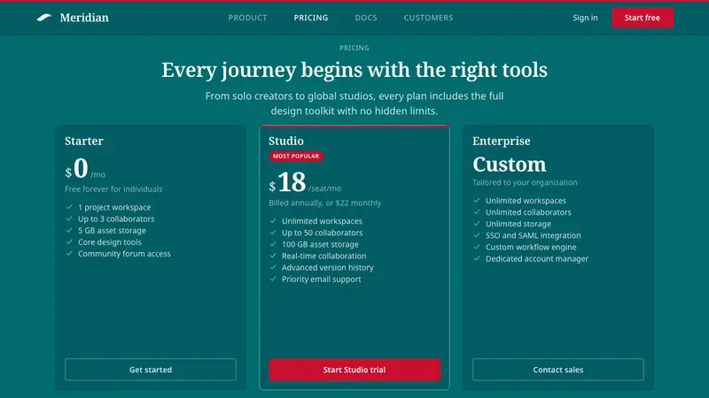Viewport: 709px width, 398px height.
Task: Click checkmark beside Core design tools
Action: coord(69,241)
